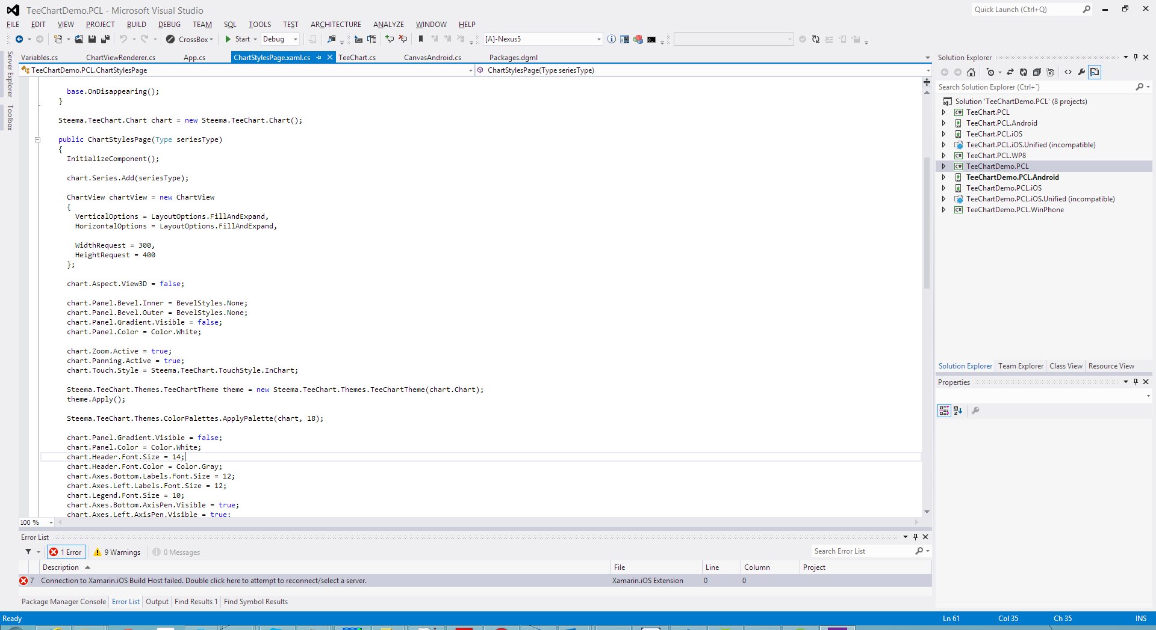
Task: Click View Code icon in Solution Explorer
Action: point(1068,72)
